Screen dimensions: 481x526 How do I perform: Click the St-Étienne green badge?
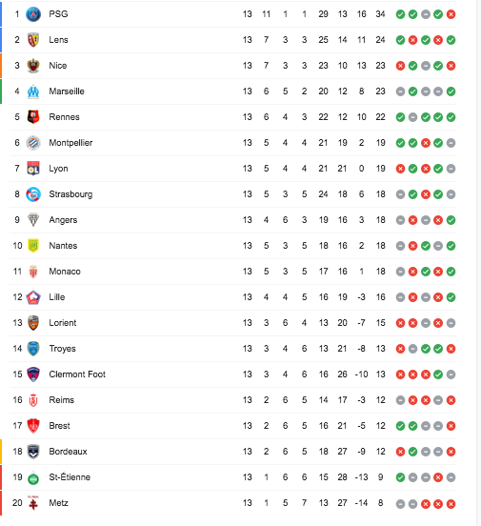(33, 477)
